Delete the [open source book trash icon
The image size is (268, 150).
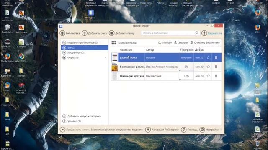pos(216,57)
